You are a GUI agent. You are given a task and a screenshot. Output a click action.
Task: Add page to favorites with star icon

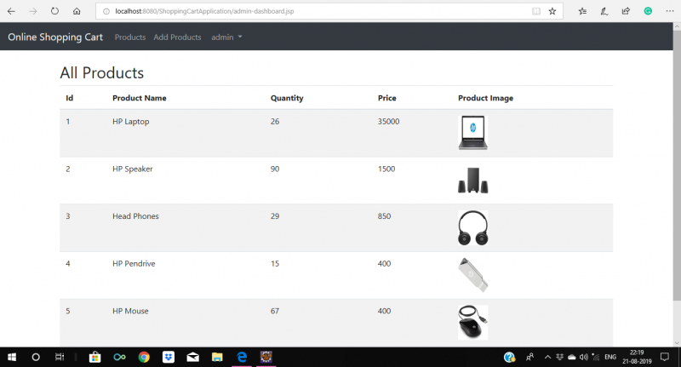click(552, 11)
